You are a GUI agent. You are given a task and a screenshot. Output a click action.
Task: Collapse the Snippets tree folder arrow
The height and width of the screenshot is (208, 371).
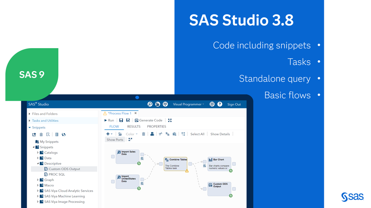pos(33,147)
